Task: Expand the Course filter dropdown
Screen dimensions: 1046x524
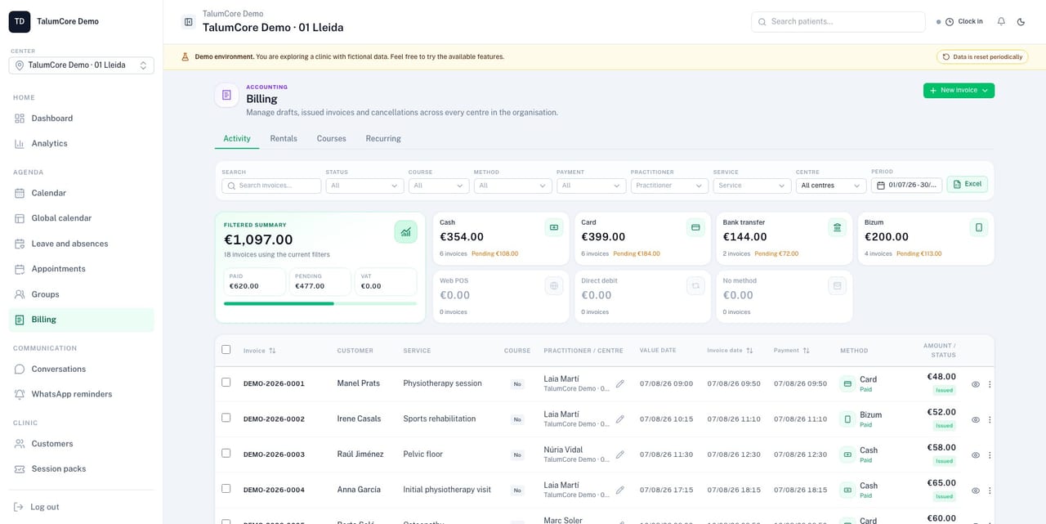Action: (x=439, y=186)
